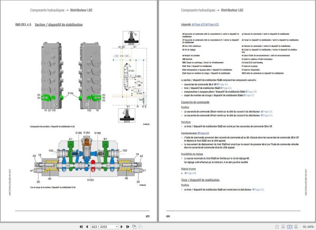Viewport: 316px width, 230px height.
Task: Go to the next page
Action: click(122, 227)
